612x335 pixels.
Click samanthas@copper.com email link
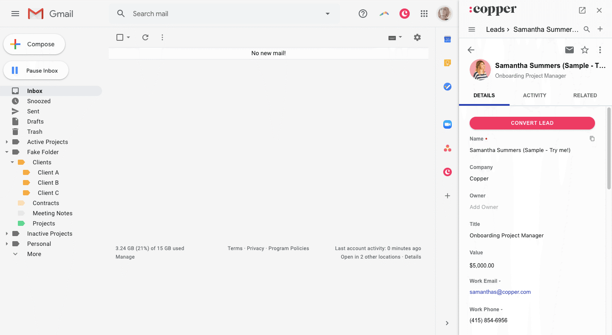click(500, 292)
